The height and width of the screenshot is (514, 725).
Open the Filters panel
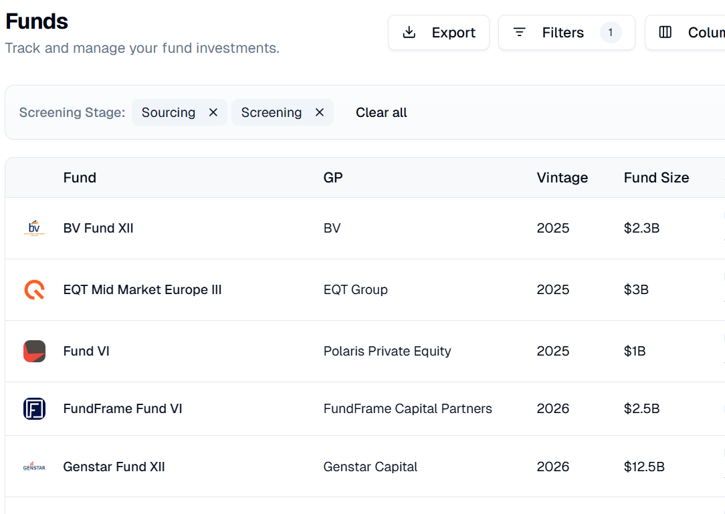[x=566, y=33]
